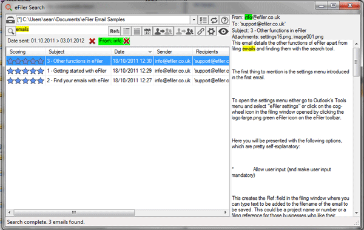
Task: Remove the Date sent filter with red X
Action: (x=92, y=41)
